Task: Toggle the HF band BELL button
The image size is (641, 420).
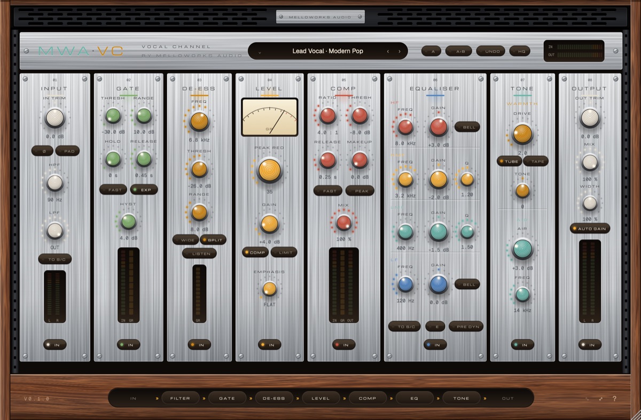Action: coord(467,127)
